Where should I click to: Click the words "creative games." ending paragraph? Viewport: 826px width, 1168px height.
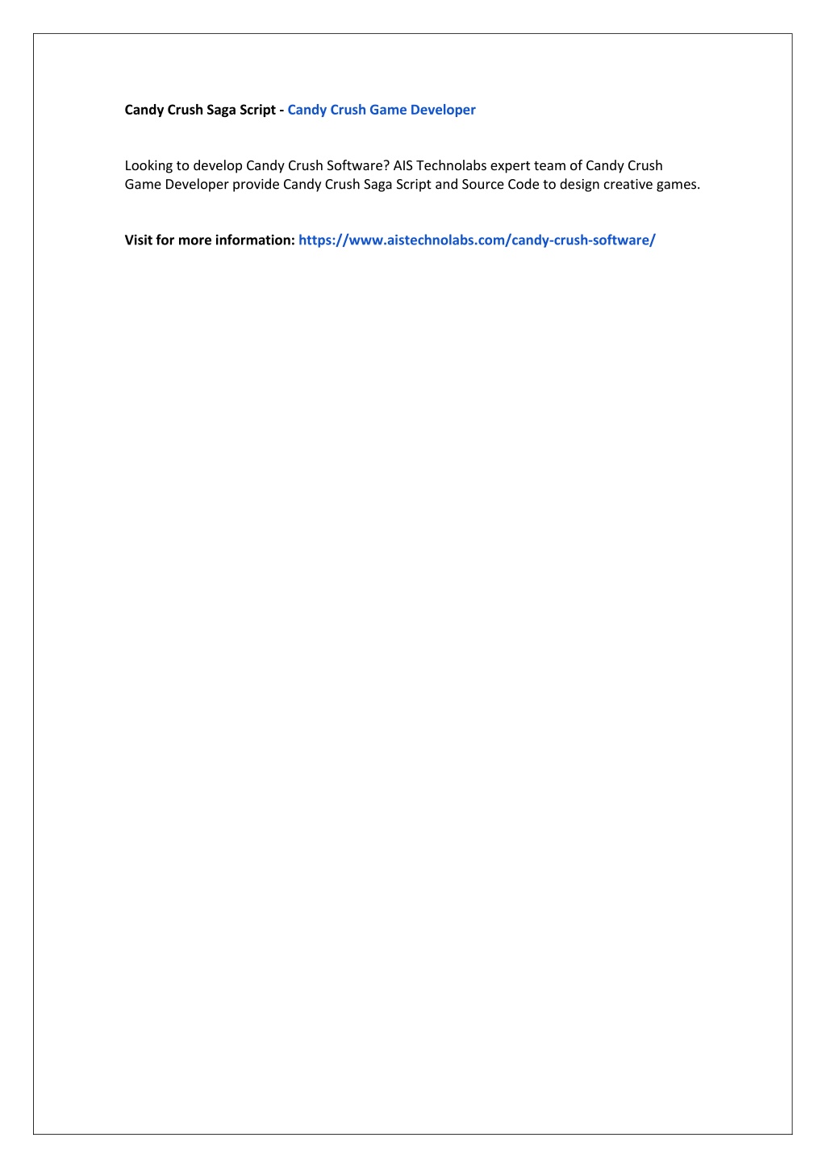(652, 185)
